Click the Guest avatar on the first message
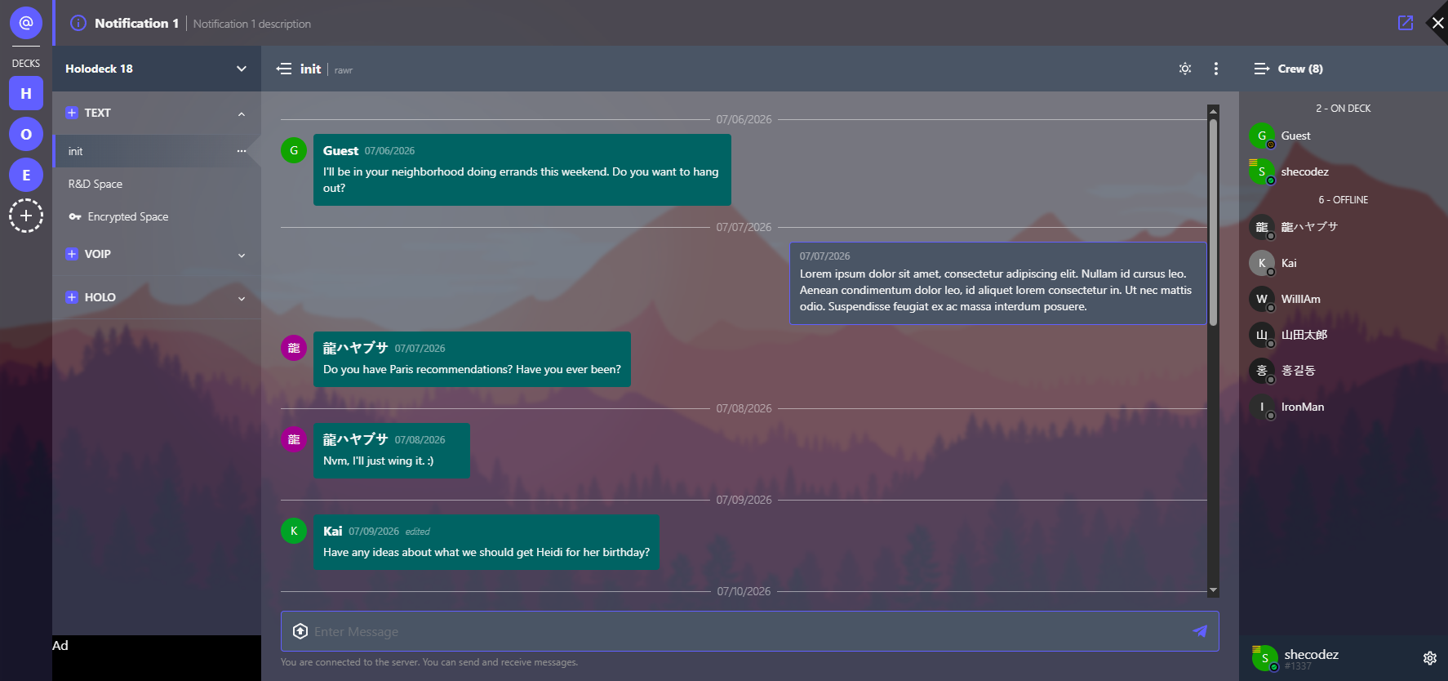1448x681 pixels. pos(294,150)
